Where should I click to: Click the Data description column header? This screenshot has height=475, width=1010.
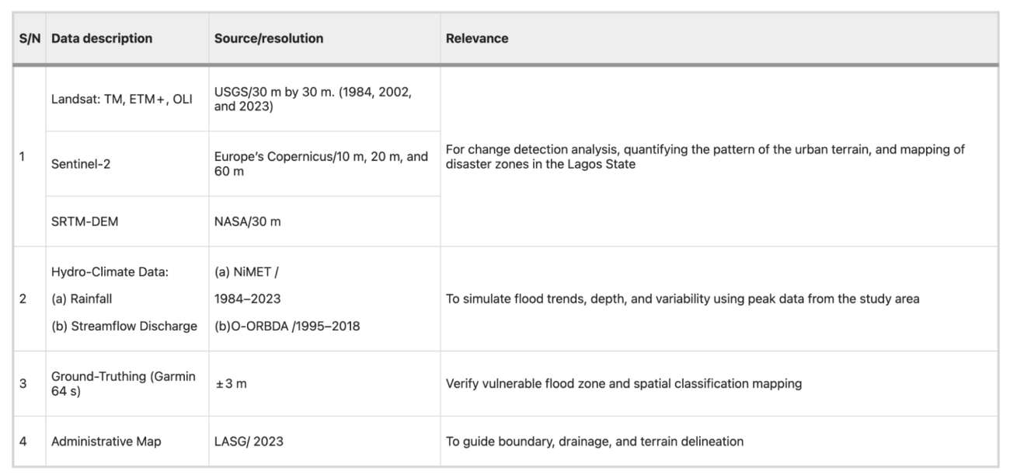pyautogui.click(x=102, y=38)
